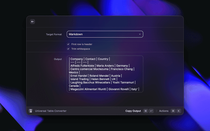Click inside the Output text area
Screen dimensions: 210x131
tap(105, 74)
